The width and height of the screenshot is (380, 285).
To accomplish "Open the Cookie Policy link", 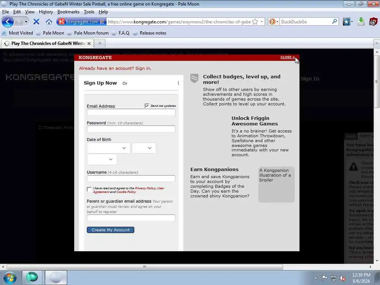I will tap(126, 192).
